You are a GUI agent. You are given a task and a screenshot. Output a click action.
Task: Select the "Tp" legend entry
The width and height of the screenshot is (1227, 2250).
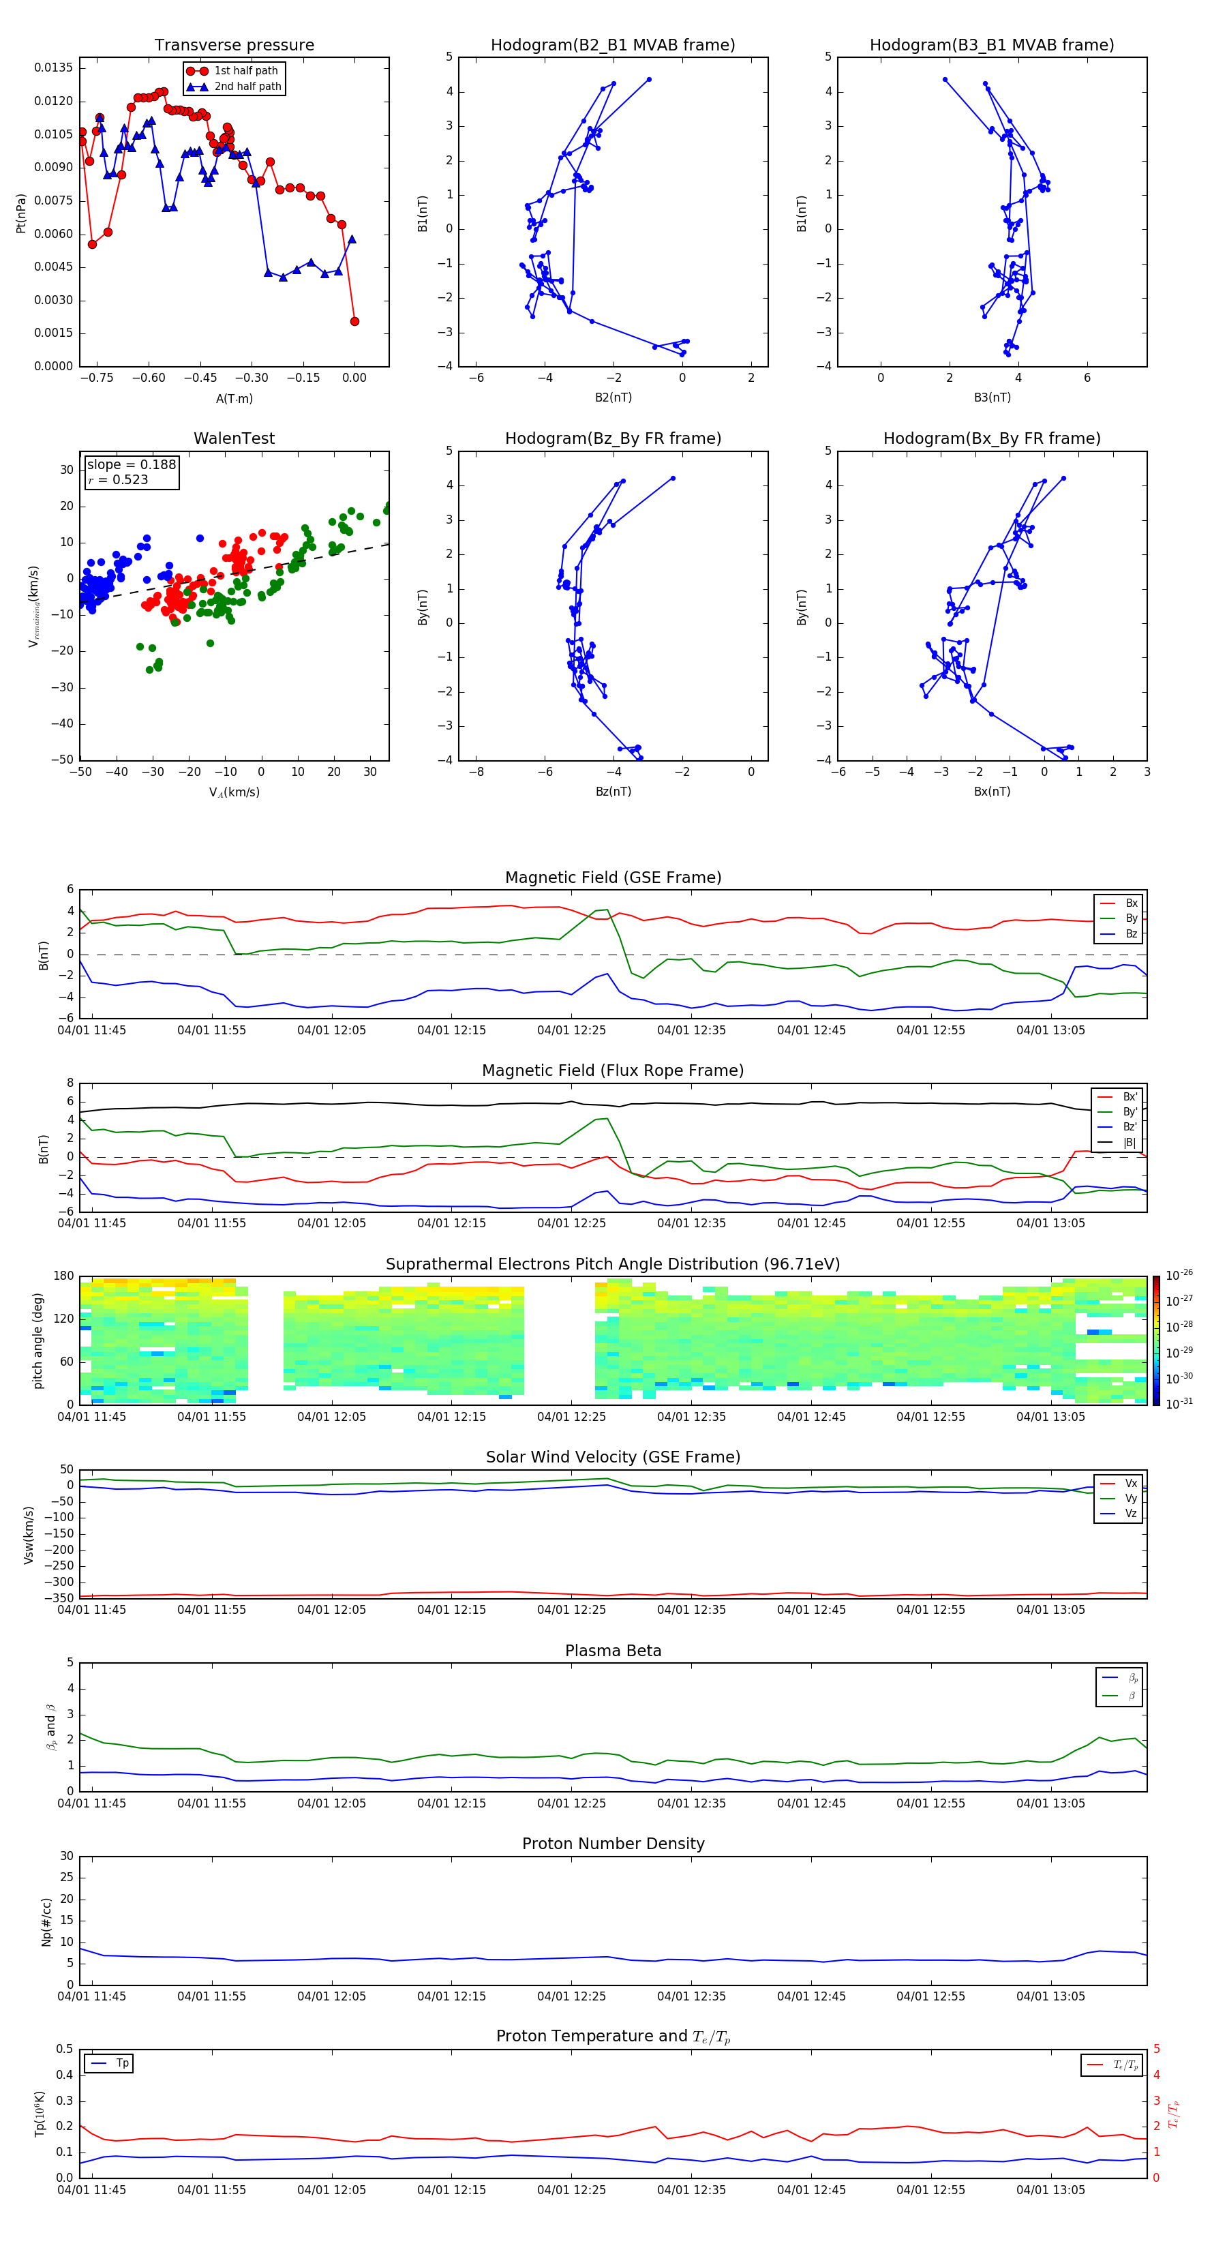click(109, 2063)
